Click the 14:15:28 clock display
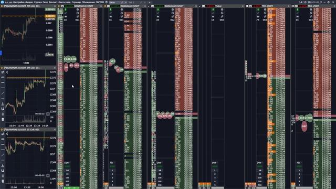The height and width of the screenshot is (189, 336). [305, 2]
